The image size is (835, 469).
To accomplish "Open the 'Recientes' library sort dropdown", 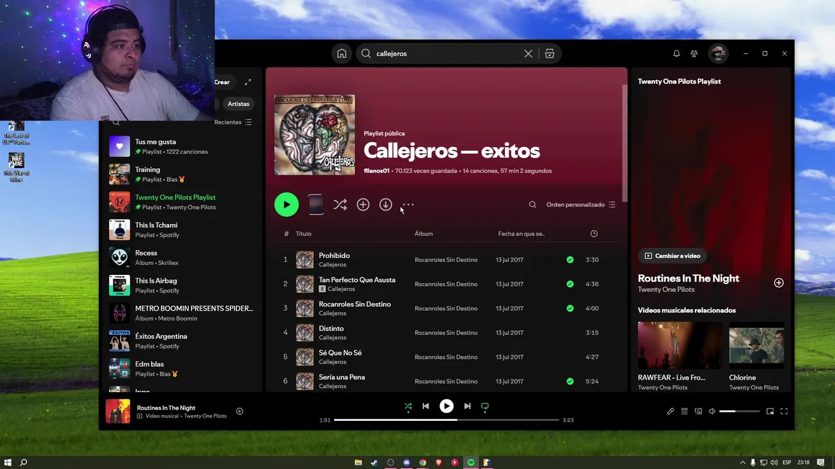I will click(233, 122).
